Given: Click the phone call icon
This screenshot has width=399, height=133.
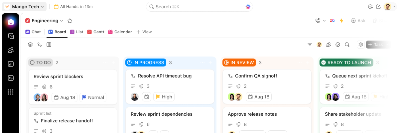Looking at the screenshot, I should [x=318, y=21].
